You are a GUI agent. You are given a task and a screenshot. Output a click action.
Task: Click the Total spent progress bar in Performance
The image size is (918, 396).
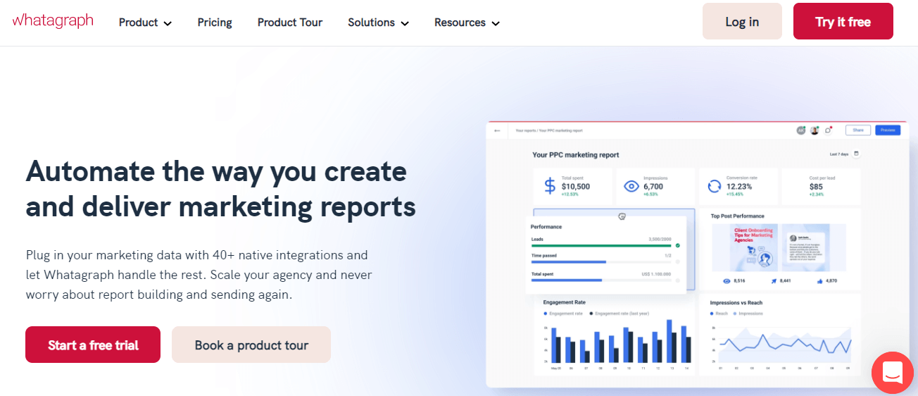(602, 280)
